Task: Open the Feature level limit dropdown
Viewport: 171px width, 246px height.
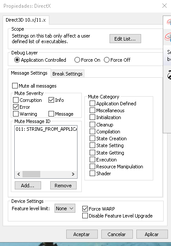Action: (65, 208)
